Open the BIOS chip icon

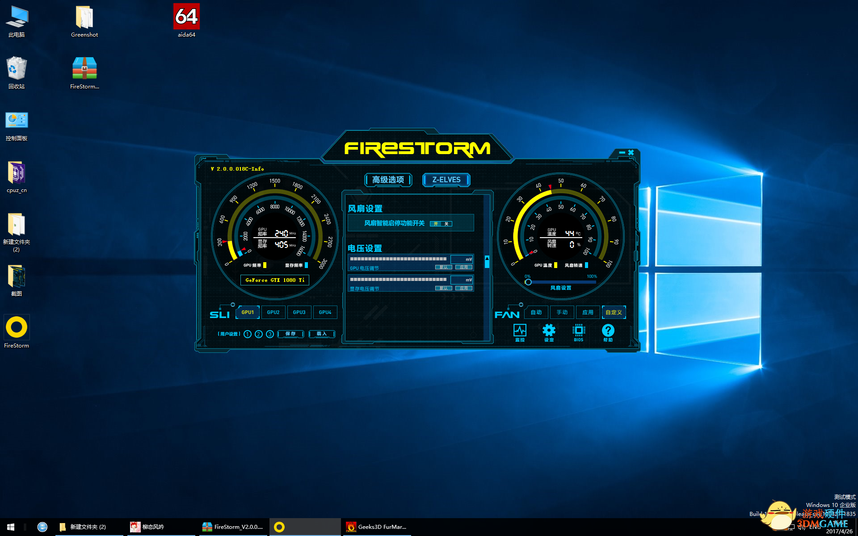click(578, 333)
